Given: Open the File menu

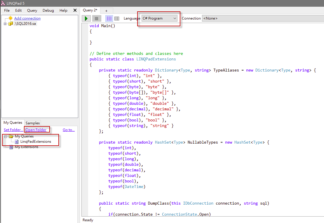Looking at the screenshot, I should click(x=7, y=10).
